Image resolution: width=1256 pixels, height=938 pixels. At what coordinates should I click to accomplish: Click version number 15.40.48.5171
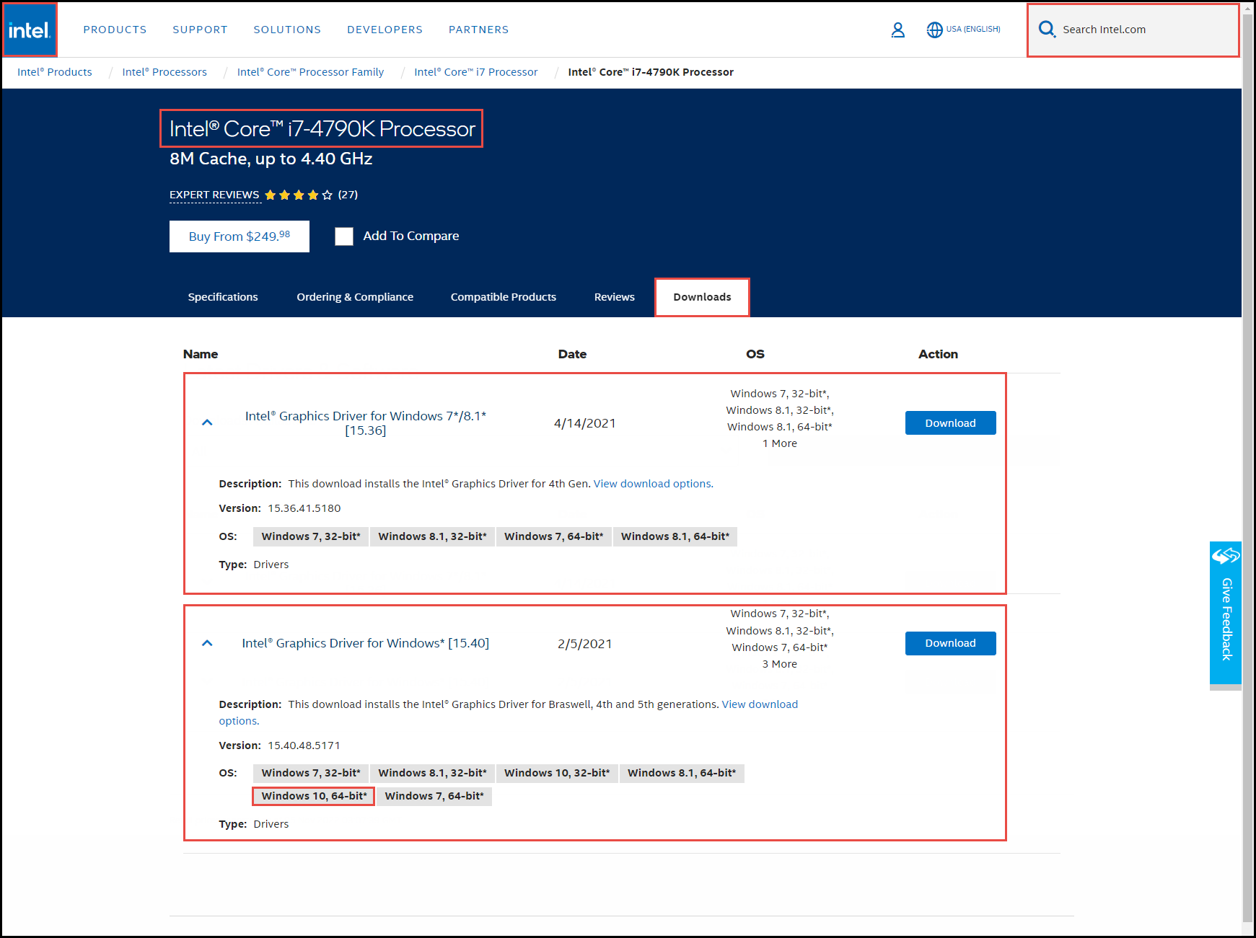[304, 745]
